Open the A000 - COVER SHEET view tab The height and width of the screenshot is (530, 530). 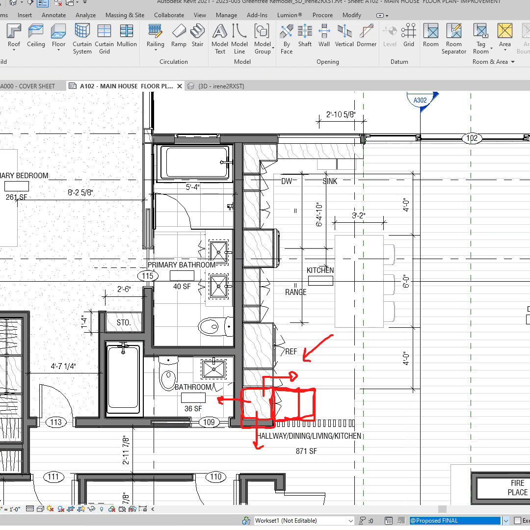pos(27,86)
